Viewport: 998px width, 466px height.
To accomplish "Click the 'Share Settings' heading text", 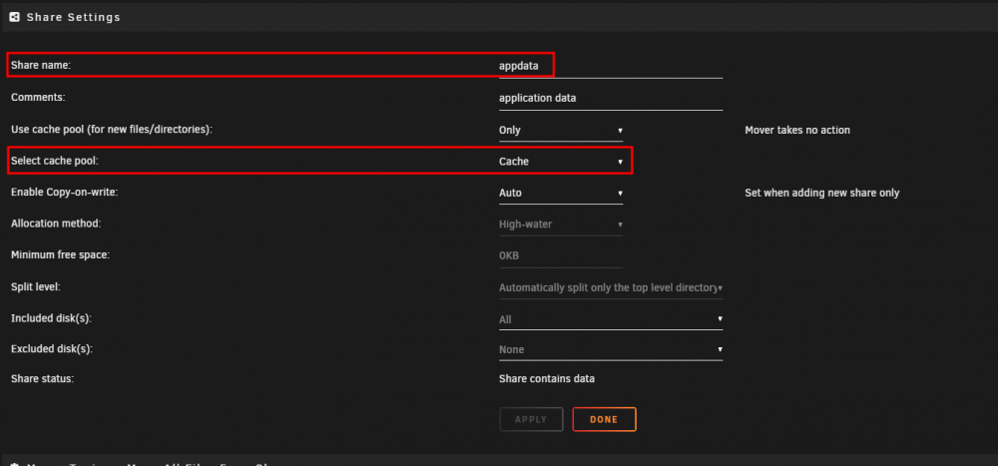I will pyautogui.click(x=73, y=17).
